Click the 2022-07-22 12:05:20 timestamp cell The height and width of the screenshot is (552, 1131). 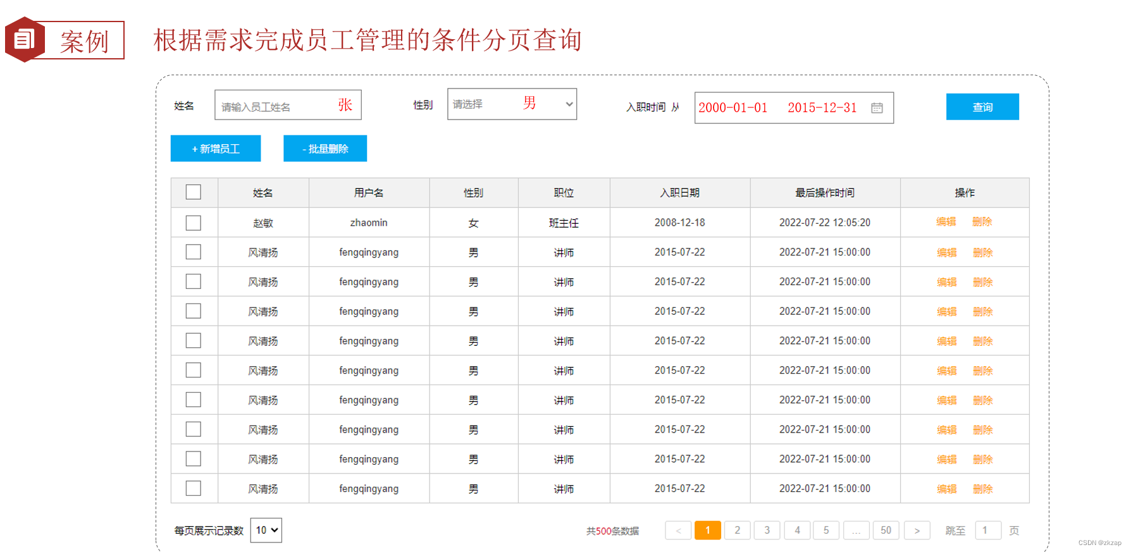coord(825,223)
